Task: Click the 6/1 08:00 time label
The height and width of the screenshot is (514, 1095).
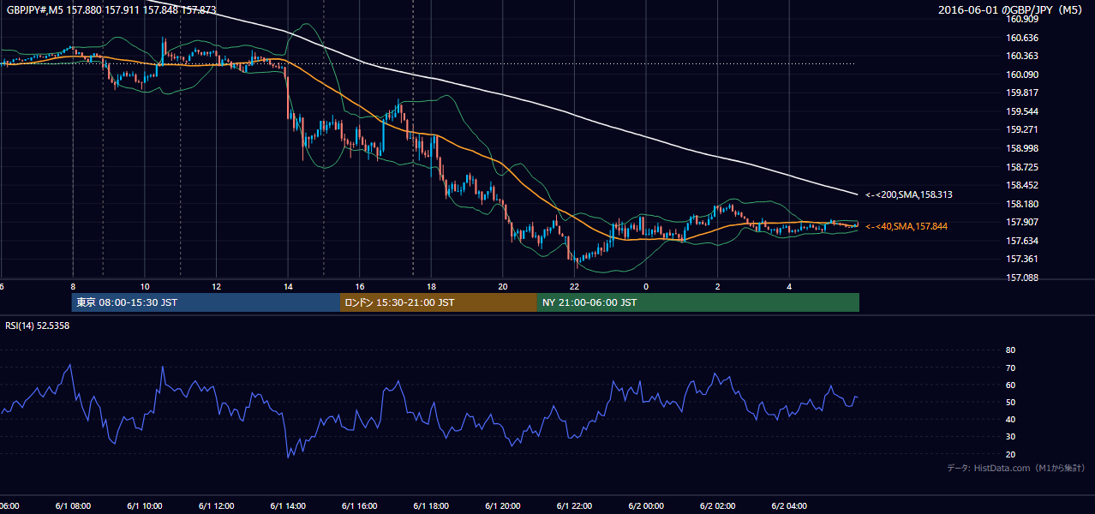Action: click(73, 506)
